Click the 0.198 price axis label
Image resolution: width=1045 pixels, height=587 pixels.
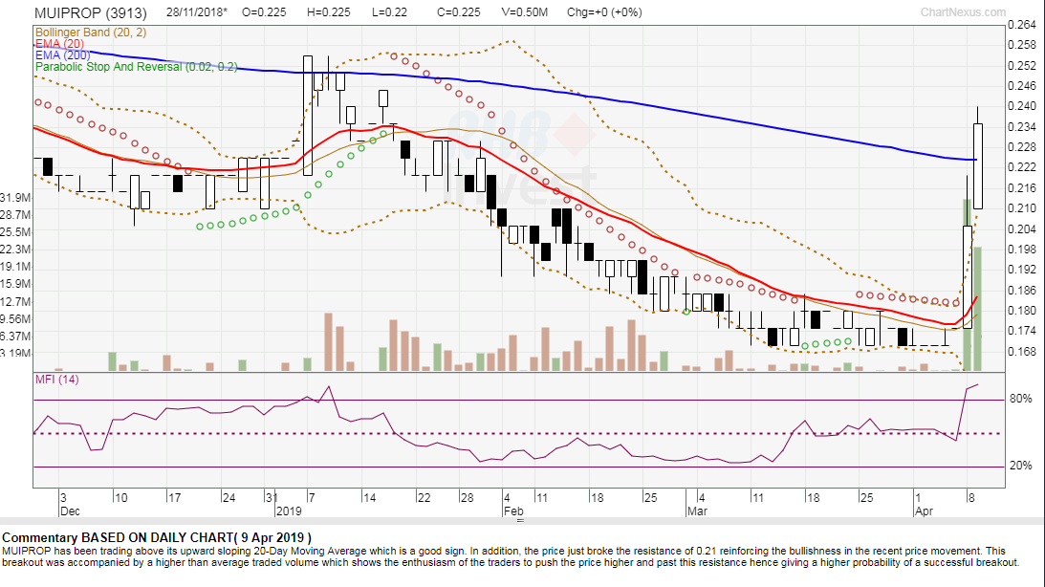click(1022, 250)
